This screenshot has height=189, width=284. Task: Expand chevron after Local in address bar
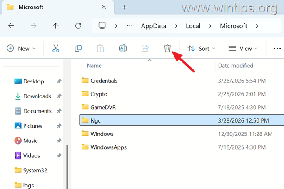pos(210,26)
